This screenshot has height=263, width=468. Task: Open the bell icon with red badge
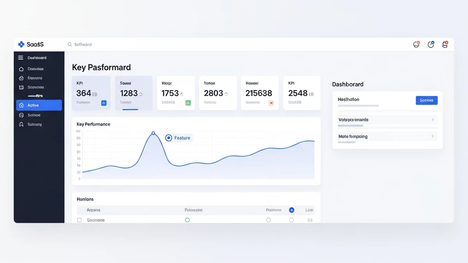coord(445,44)
